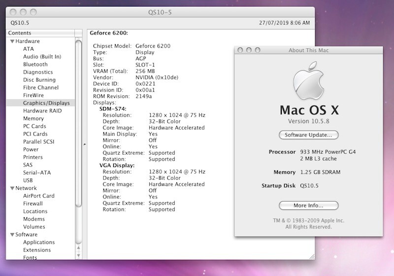Click the Apple logo in About This Mac
The image size is (394, 276).
309,80
